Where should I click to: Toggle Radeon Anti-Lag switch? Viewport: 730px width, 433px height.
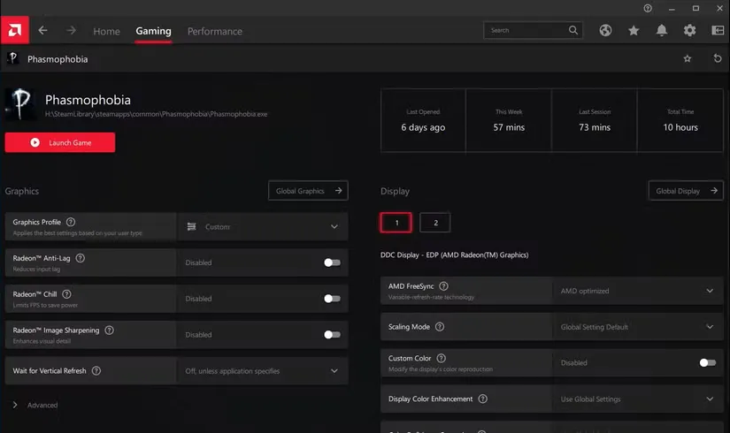332,262
